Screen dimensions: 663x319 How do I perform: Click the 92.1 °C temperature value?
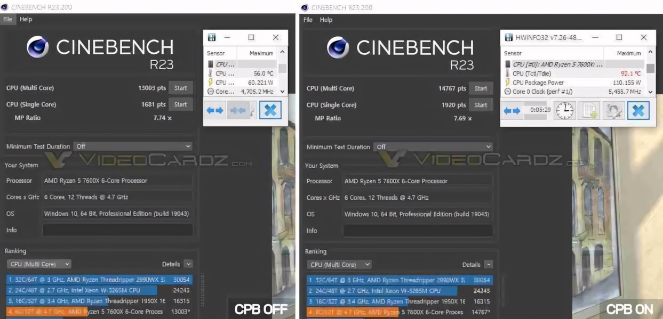coord(631,73)
